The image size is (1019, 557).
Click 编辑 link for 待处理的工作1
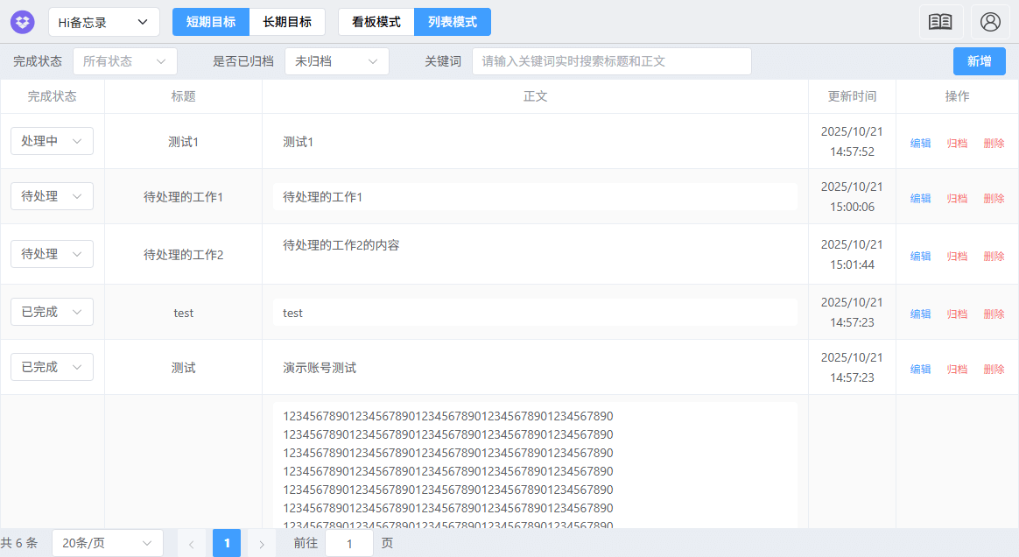(x=920, y=198)
